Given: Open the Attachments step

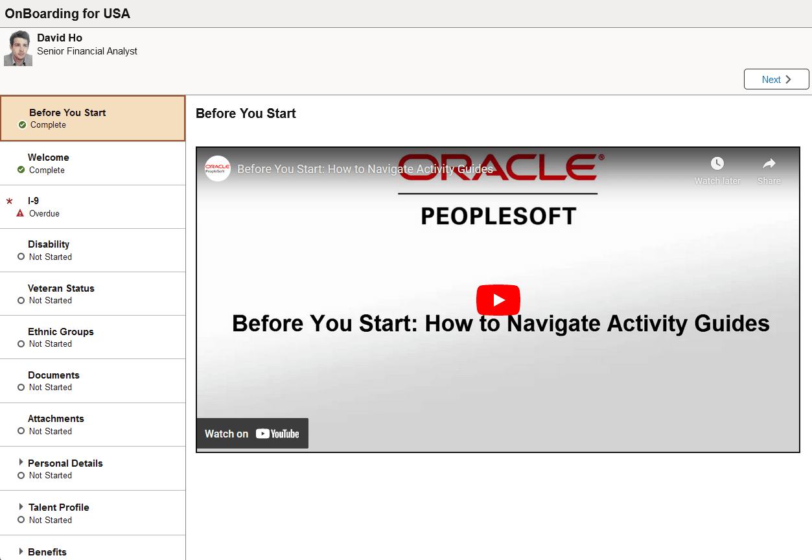Looking at the screenshot, I should [93, 424].
